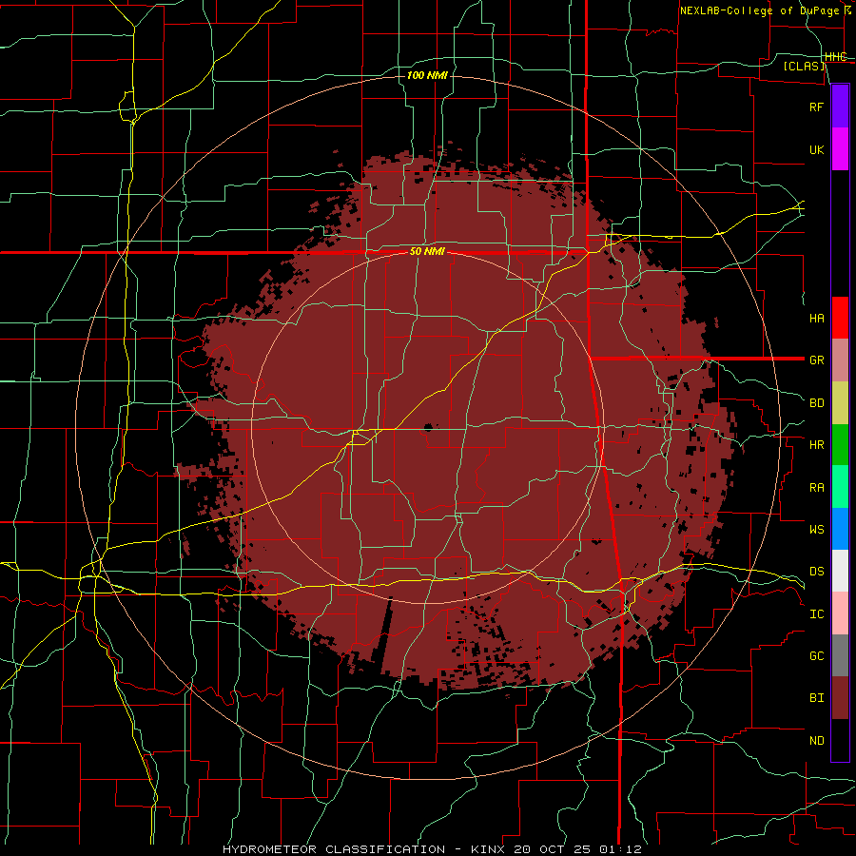856x856 pixels.
Task: Click the DS white legend swatch
Action: pos(840,571)
